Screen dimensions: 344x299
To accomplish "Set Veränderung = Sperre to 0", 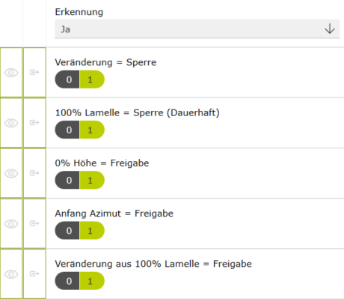I will pos(67,79).
